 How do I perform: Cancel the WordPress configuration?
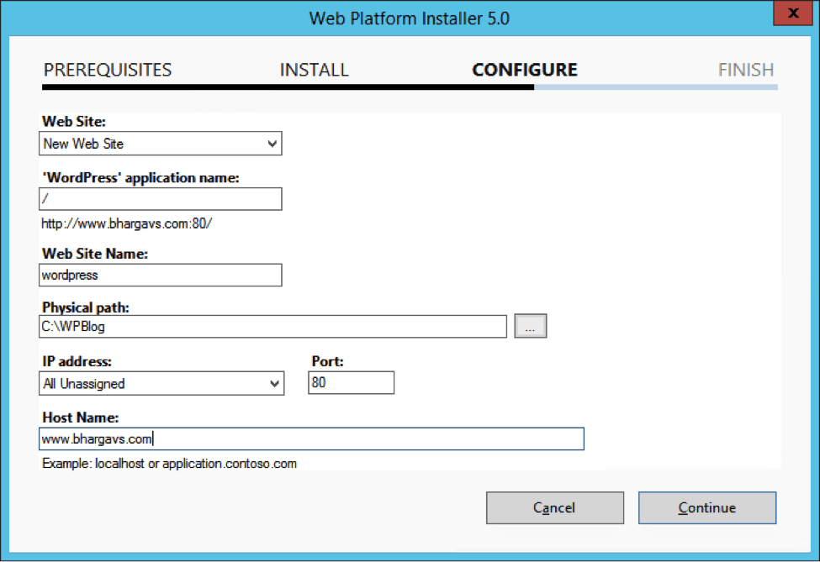(554, 507)
